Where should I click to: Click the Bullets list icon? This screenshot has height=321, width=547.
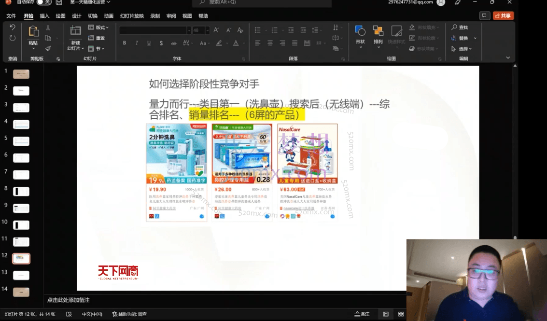(x=258, y=30)
